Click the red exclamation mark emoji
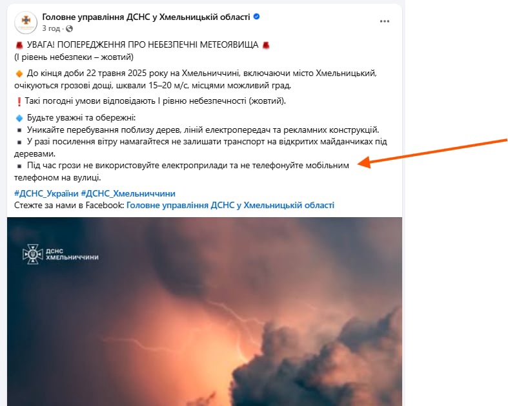Viewport: 508px width, 406px height. 19,102
